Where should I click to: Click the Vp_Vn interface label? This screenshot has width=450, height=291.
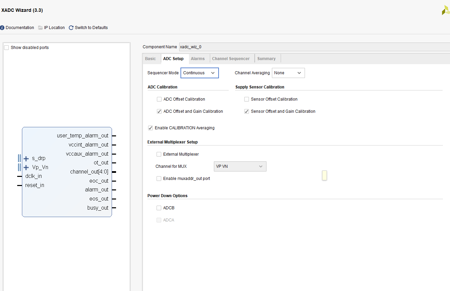pyautogui.click(x=40, y=167)
